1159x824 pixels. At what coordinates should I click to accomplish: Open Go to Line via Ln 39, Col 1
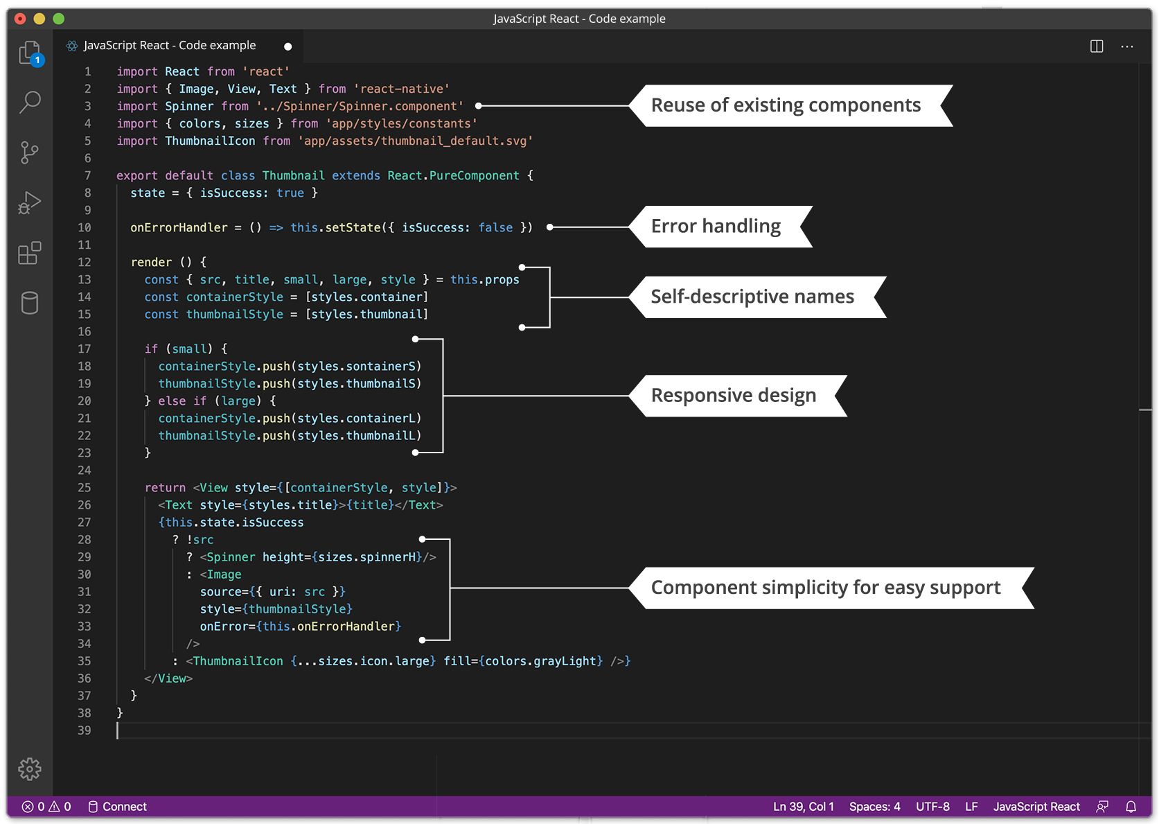click(803, 807)
